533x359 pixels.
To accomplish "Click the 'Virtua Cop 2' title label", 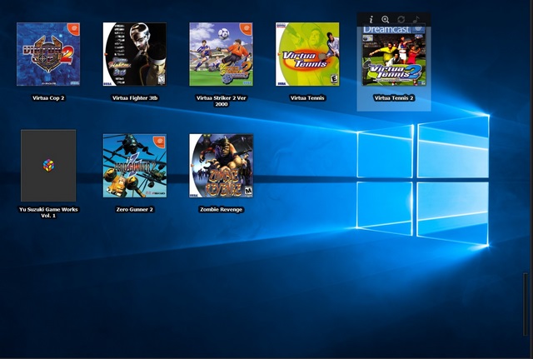I will (x=48, y=98).
